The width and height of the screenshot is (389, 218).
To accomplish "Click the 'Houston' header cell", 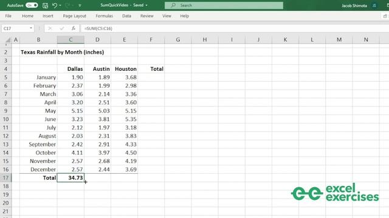I will pyautogui.click(x=124, y=69).
